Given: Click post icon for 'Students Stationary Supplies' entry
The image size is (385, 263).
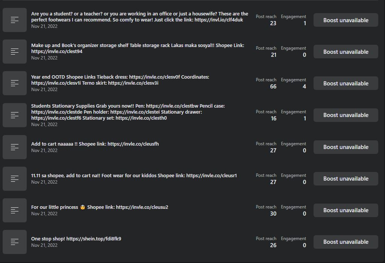Looking at the screenshot, I should [15, 115].
